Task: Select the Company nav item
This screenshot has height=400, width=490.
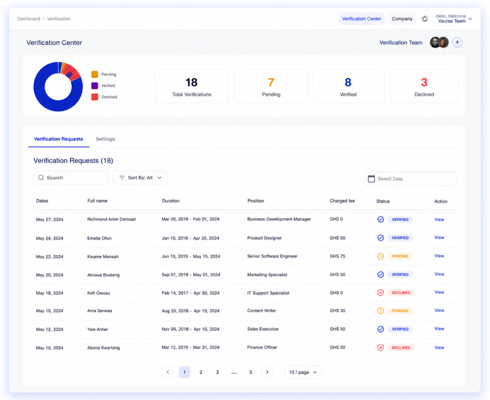Action: point(402,19)
